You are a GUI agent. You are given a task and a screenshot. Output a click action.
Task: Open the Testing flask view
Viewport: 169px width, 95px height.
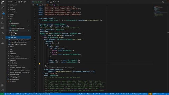click(x=3, y=33)
